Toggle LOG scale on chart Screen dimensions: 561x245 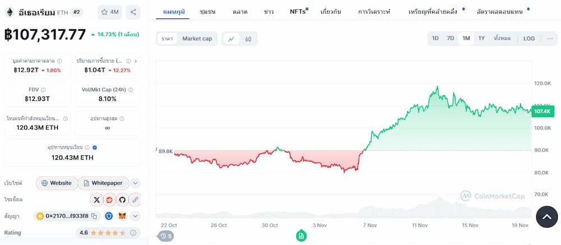529,39
